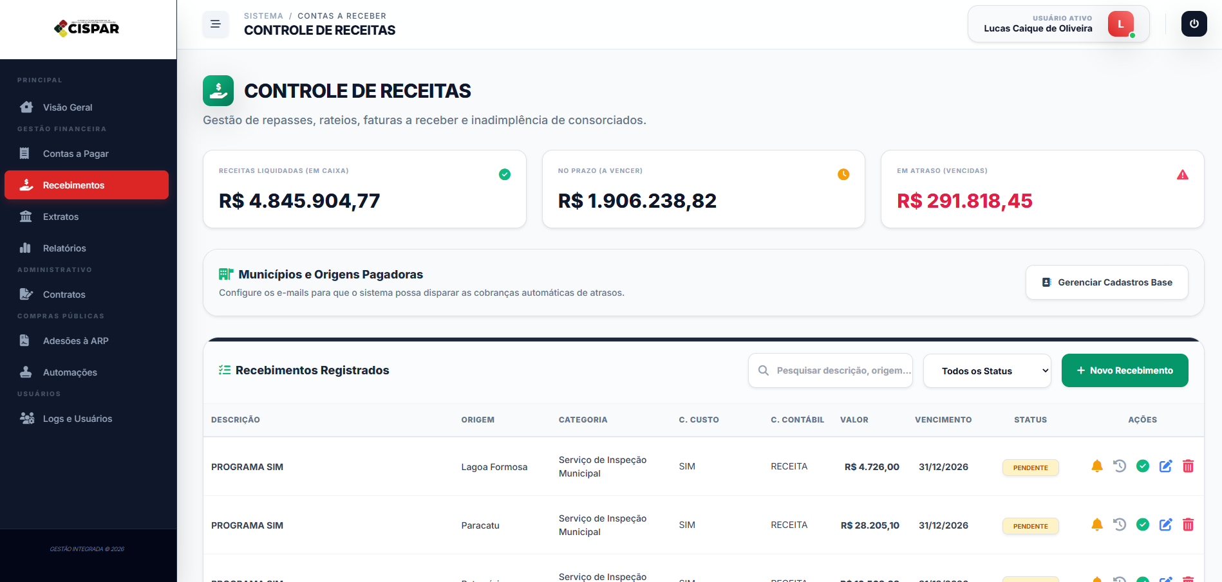
Task: Click the R$ 4.726,00 value cell
Action: [x=872, y=467]
